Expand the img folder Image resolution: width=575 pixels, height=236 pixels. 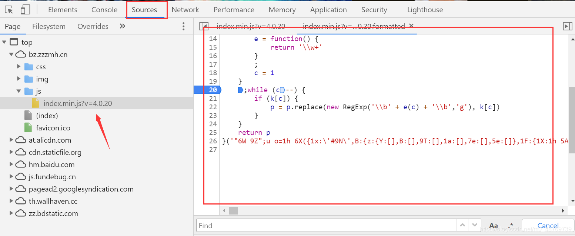[x=19, y=79]
